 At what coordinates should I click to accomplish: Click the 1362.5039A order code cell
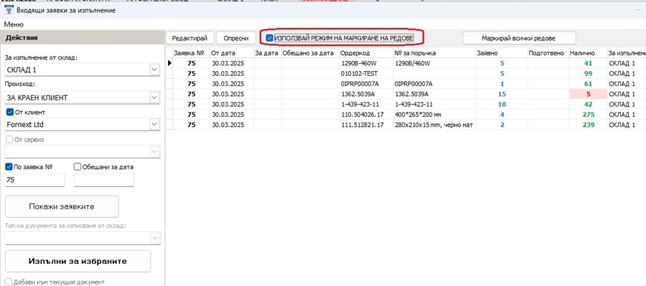pos(366,94)
